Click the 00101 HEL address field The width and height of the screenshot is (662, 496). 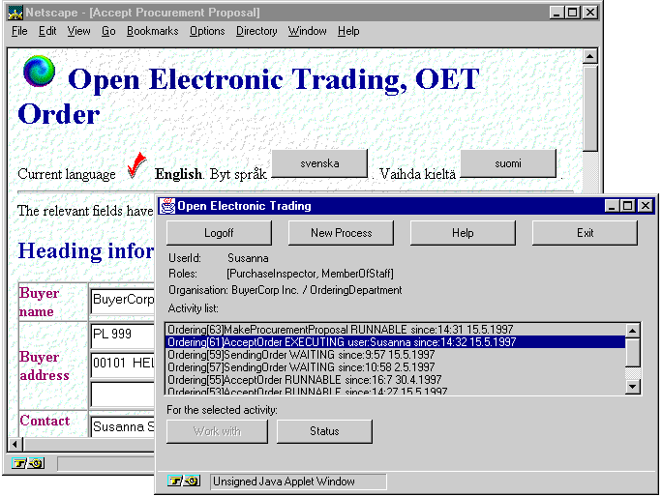123,365
